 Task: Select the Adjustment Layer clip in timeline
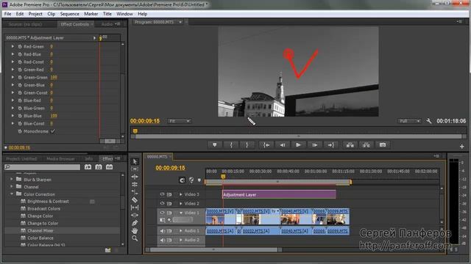coord(279,194)
